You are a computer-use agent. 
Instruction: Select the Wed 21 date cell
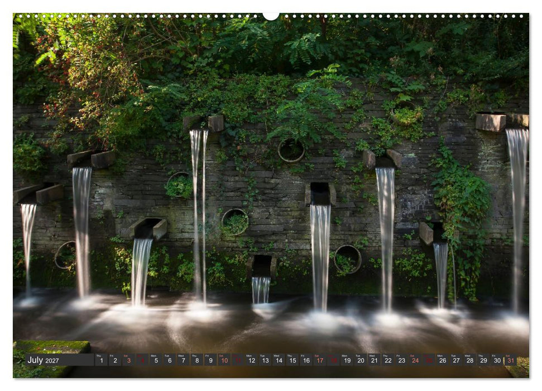tap(375, 360)
